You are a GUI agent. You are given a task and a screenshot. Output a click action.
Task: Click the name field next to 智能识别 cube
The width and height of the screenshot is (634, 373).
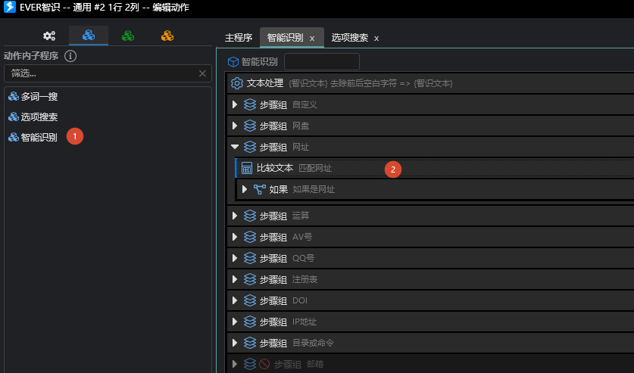pos(321,62)
